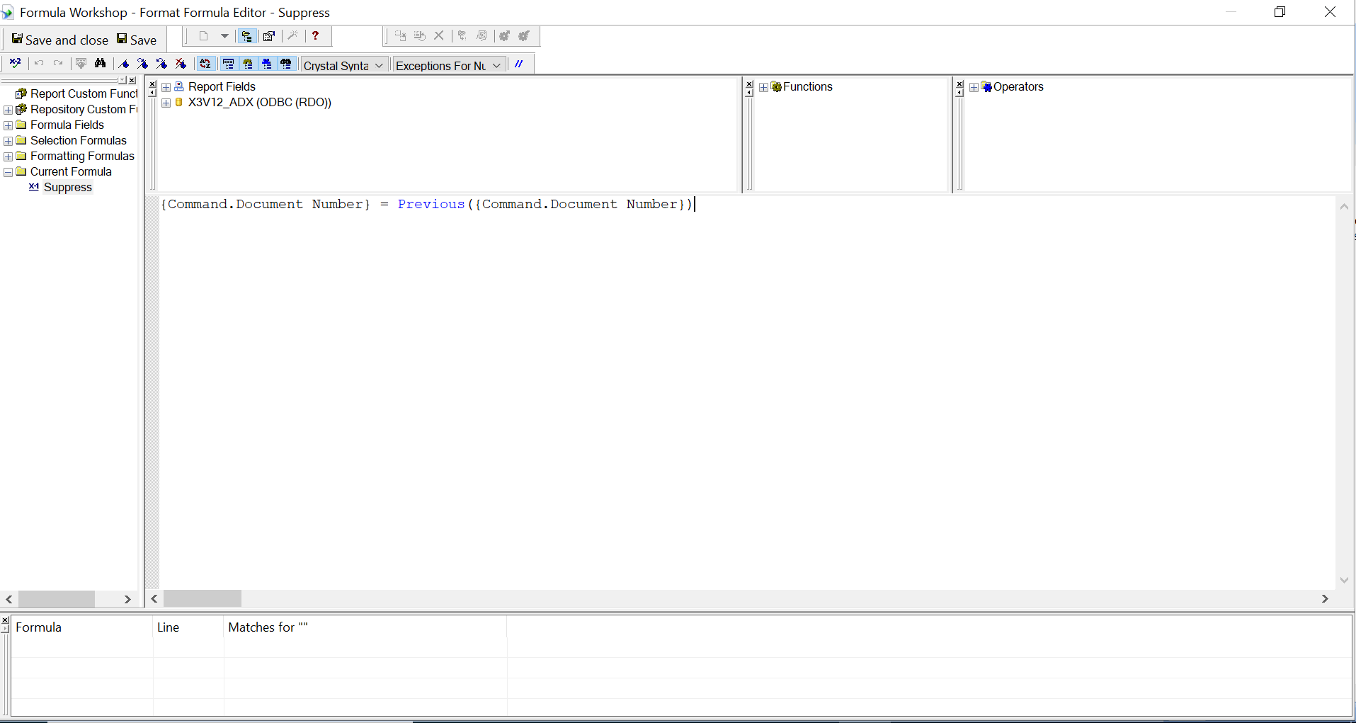Expand the Functions tree node
This screenshot has height=723, width=1356.
point(763,87)
